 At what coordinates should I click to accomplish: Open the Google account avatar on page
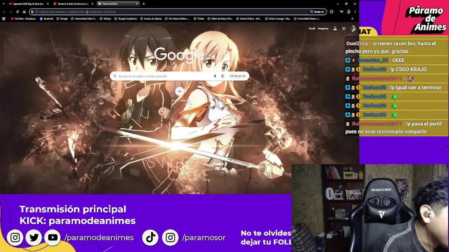tap(353, 28)
